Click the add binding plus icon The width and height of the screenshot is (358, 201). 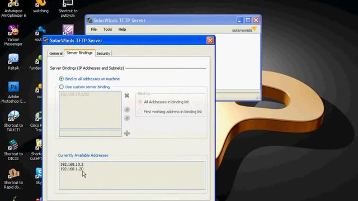127,133
